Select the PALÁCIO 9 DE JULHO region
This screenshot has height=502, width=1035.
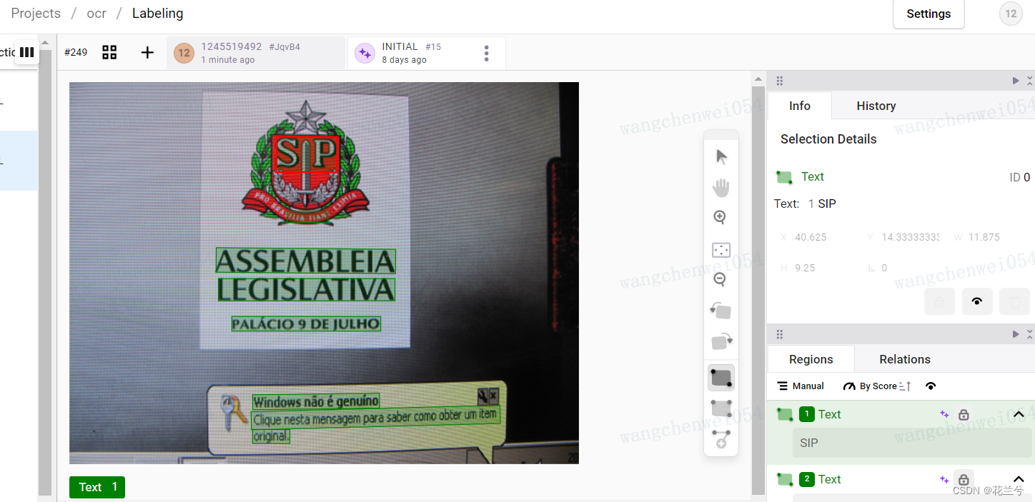(306, 324)
